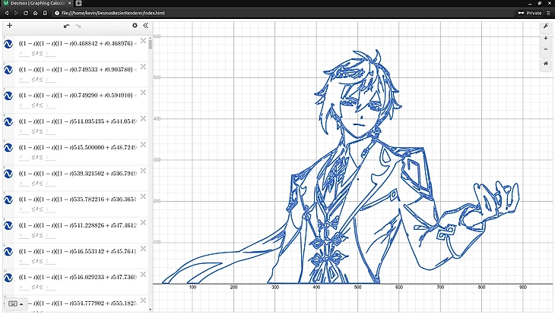The width and height of the screenshot is (555, 314).
Task: Expand the on-screen keypad with up arrow
Action: pos(20,303)
